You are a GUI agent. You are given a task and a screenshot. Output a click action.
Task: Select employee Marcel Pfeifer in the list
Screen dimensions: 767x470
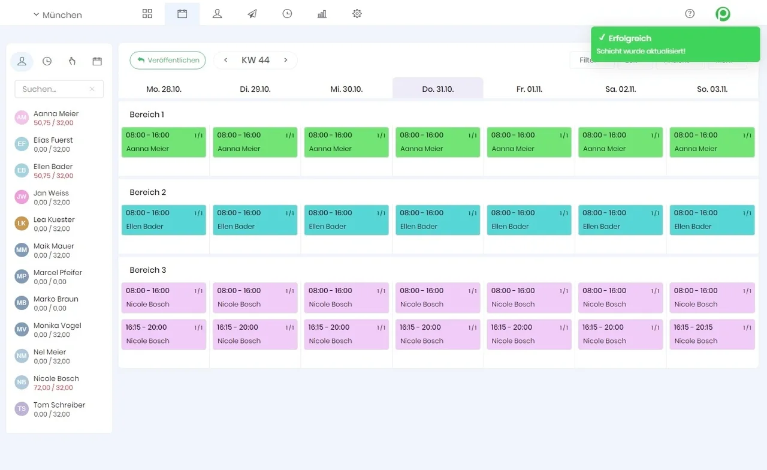58,276
